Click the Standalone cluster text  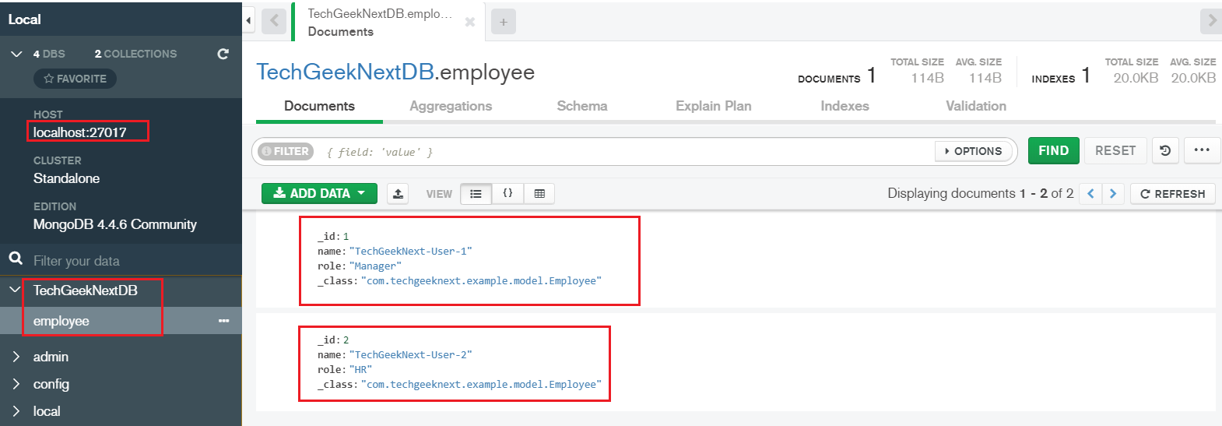pos(66,178)
